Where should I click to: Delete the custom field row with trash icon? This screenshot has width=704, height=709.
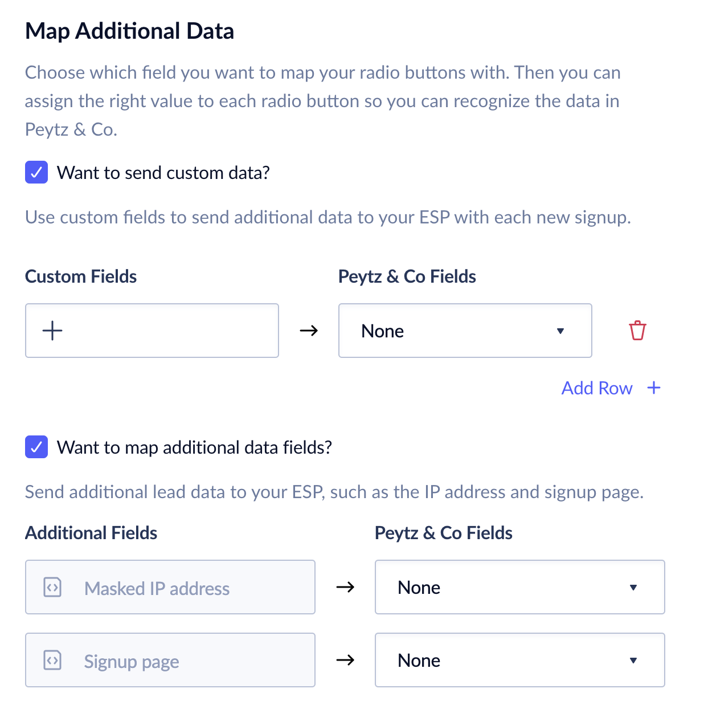(x=637, y=331)
